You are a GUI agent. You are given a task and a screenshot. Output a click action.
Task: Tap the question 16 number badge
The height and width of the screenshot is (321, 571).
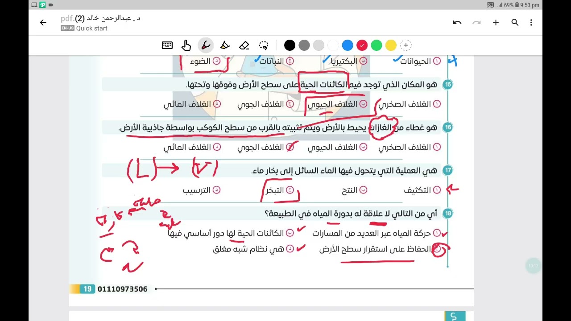click(447, 127)
